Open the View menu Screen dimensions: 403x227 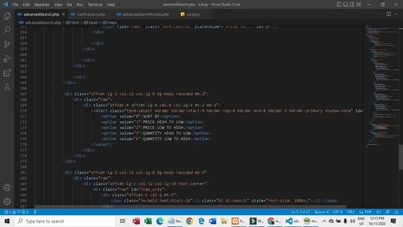click(58, 4)
